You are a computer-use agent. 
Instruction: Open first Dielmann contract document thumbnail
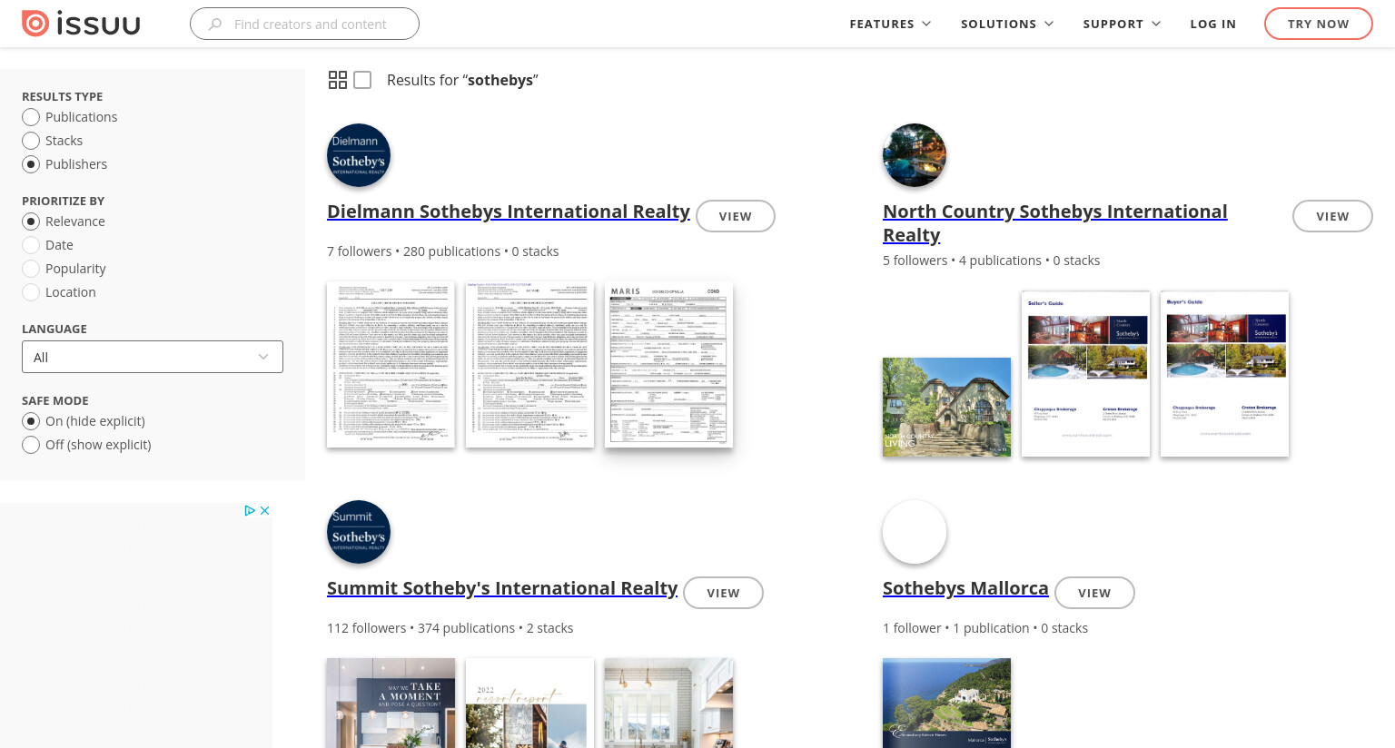pyautogui.click(x=391, y=364)
